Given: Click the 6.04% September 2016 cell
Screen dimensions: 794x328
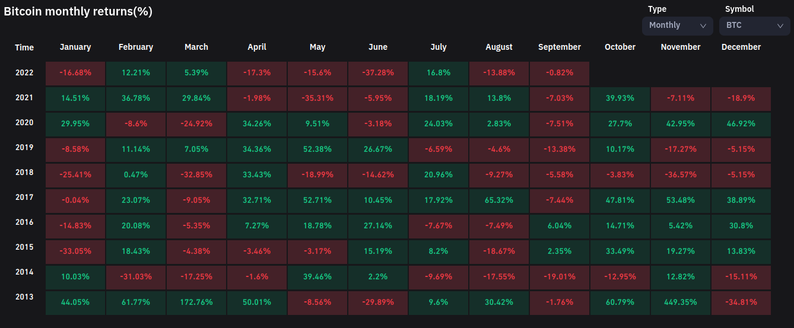Looking at the screenshot, I should (x=560, y=226).
